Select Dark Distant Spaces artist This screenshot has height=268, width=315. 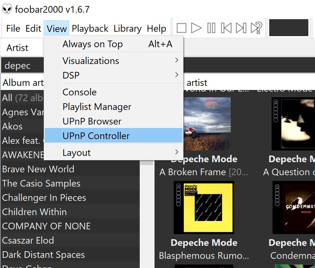tap(70, 255)
